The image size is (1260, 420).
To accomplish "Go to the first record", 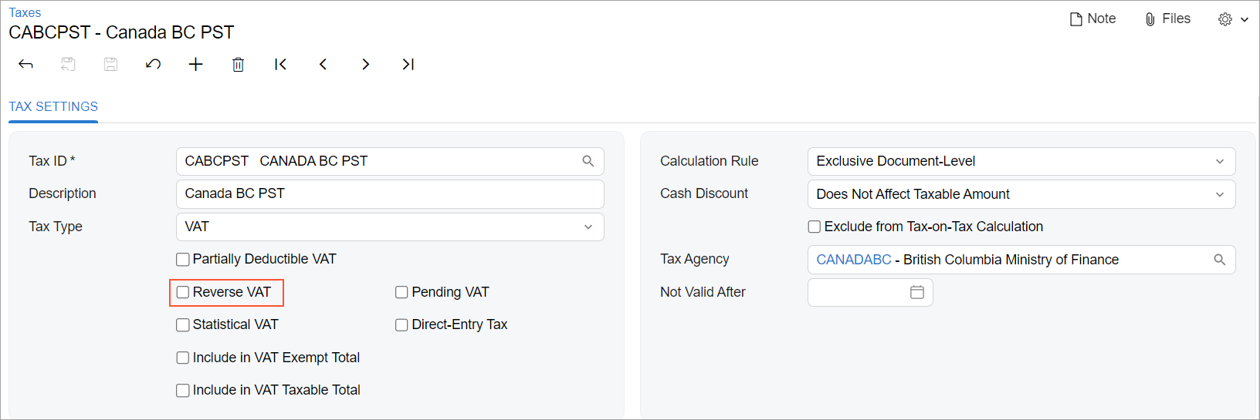I will [280, 65].
